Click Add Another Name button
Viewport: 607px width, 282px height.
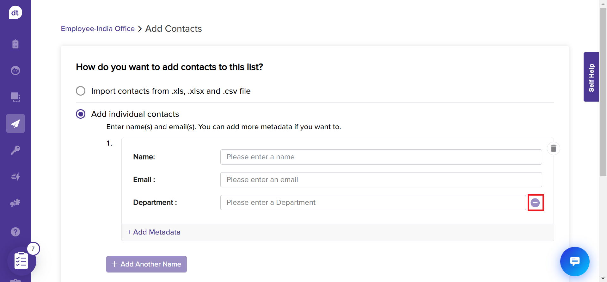click(x=146, y=264)
